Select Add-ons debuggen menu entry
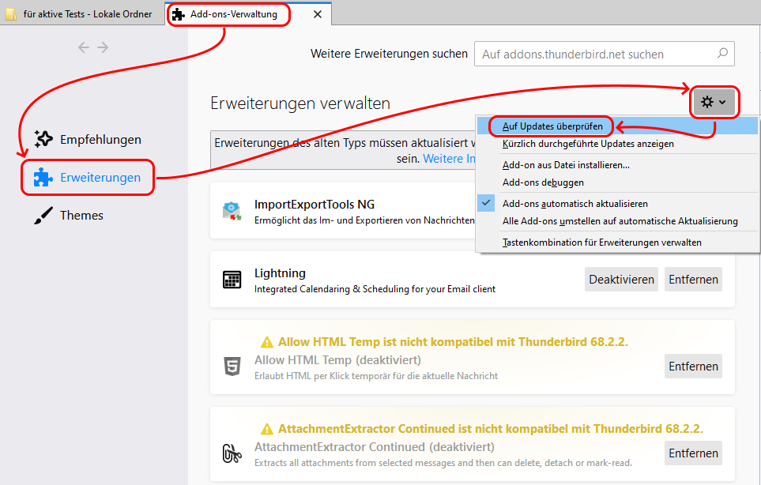Viewport: 761px width, 485px height. click(x=617, y=182)
